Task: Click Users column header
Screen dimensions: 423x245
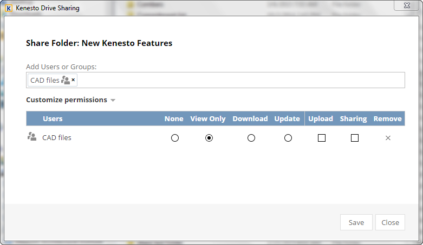Action: click(x=53, y=118)
